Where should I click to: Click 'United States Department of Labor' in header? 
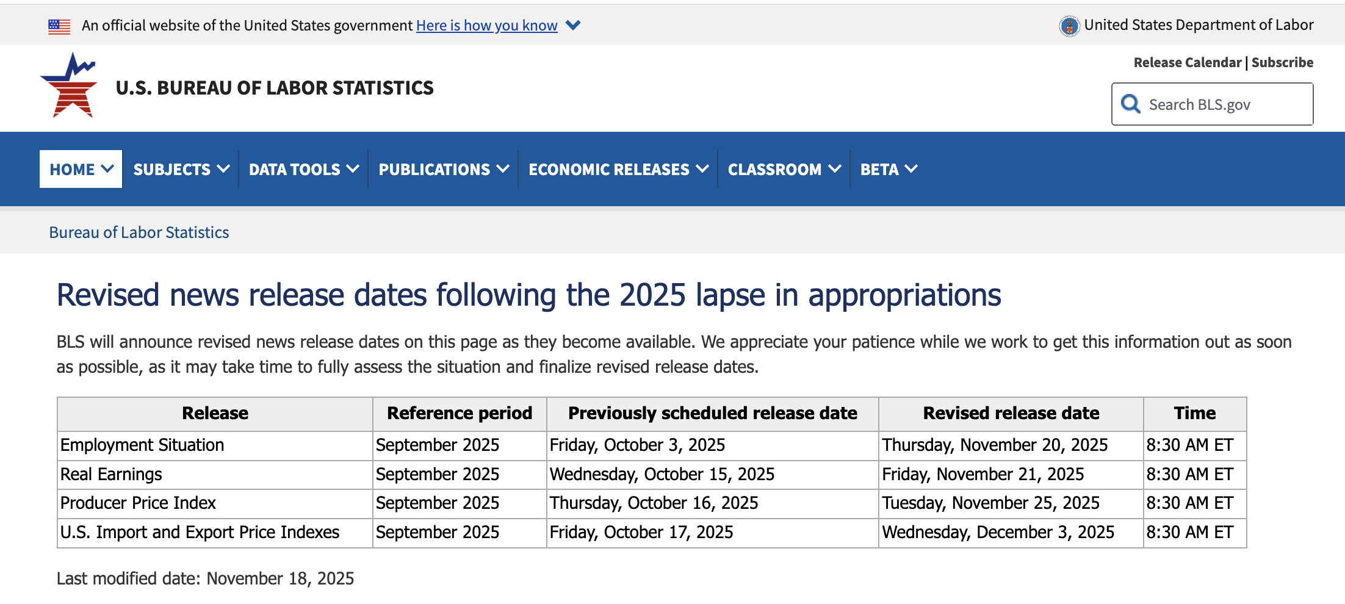tap(1198, 25)
